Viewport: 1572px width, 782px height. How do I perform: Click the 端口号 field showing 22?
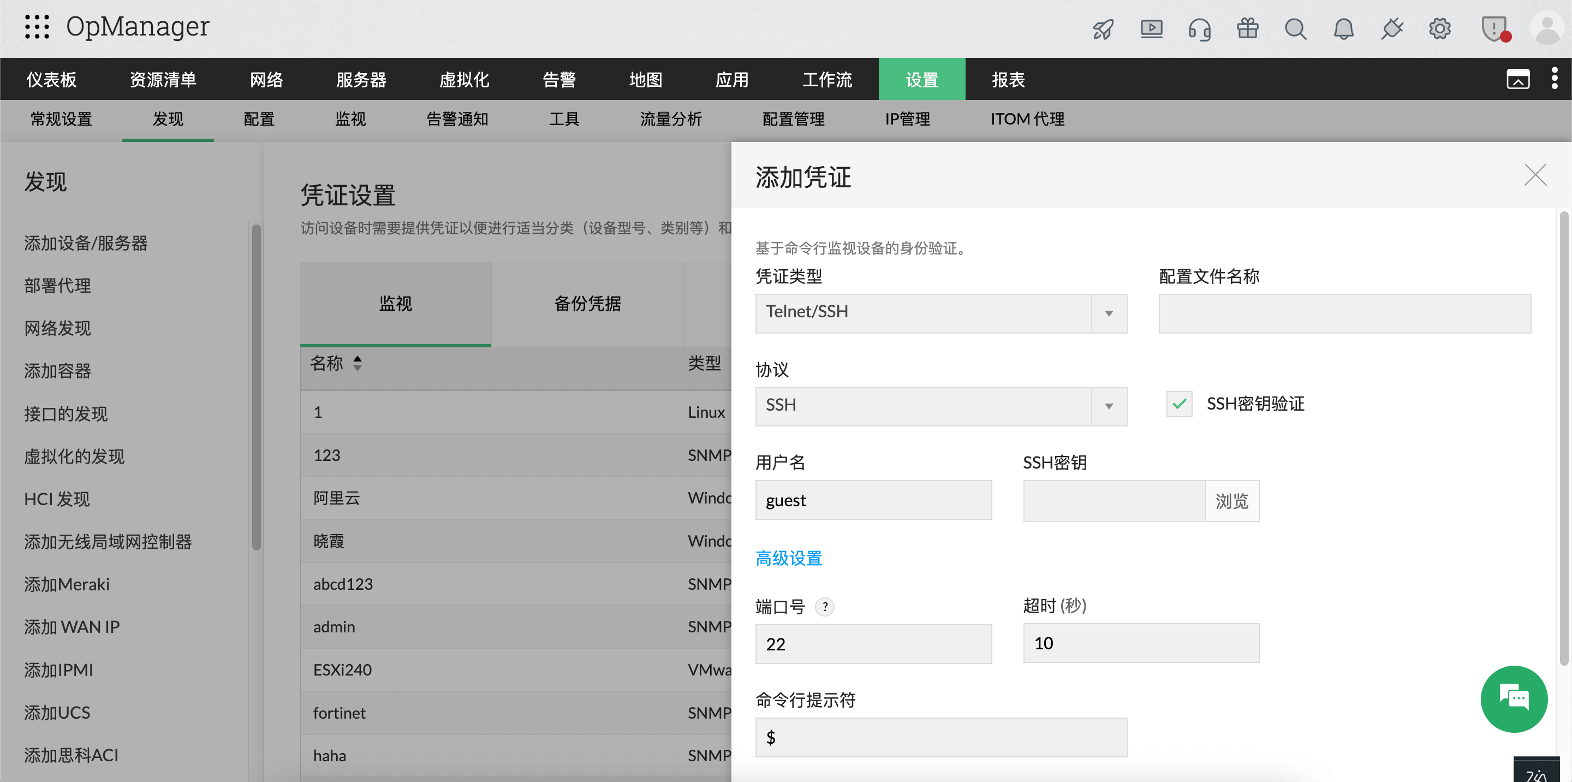pos(873,644)
